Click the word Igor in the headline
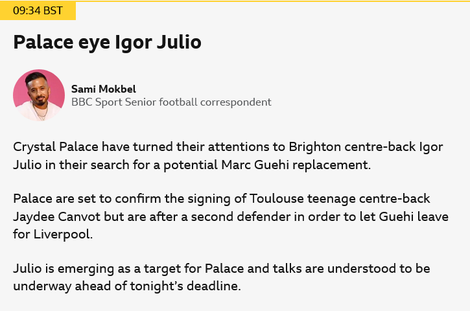The width and height of the screenshot is (470, 311). 134,42
